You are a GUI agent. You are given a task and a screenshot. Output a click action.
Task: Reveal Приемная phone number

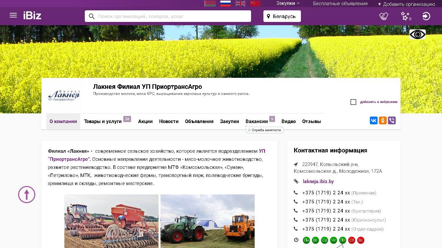(x=326, y=193)
